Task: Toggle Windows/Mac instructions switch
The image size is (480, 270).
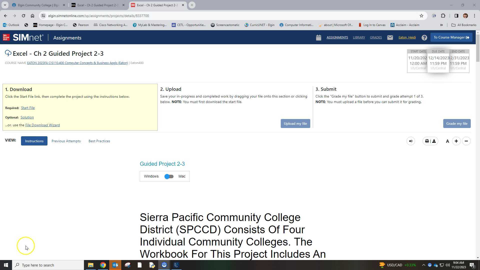Action: click(169, 176)
